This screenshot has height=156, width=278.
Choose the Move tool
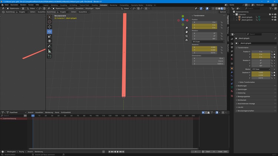point(49,27)
